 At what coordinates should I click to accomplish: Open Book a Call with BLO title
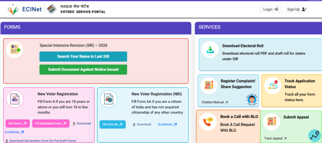(239, 117)
